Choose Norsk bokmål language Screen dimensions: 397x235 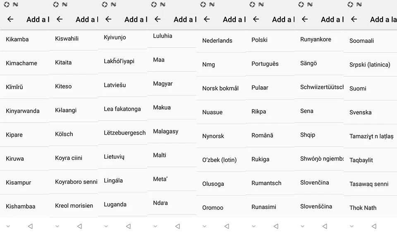(x=221, y=88)
